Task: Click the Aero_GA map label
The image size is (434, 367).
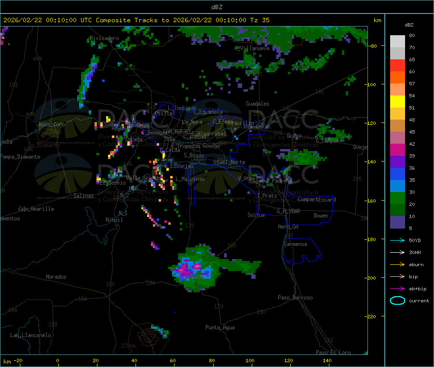Action: [288, 227]
